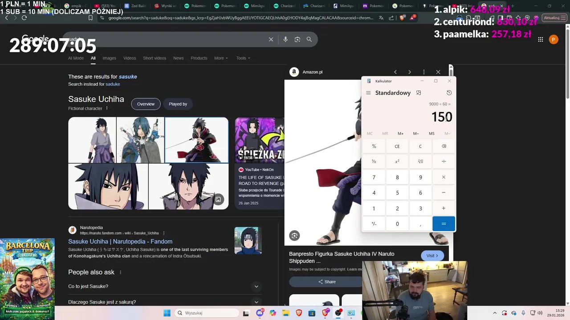Screen dimensions: 570x320
Task: Clear the Google search box text
Action: (271, 40)
